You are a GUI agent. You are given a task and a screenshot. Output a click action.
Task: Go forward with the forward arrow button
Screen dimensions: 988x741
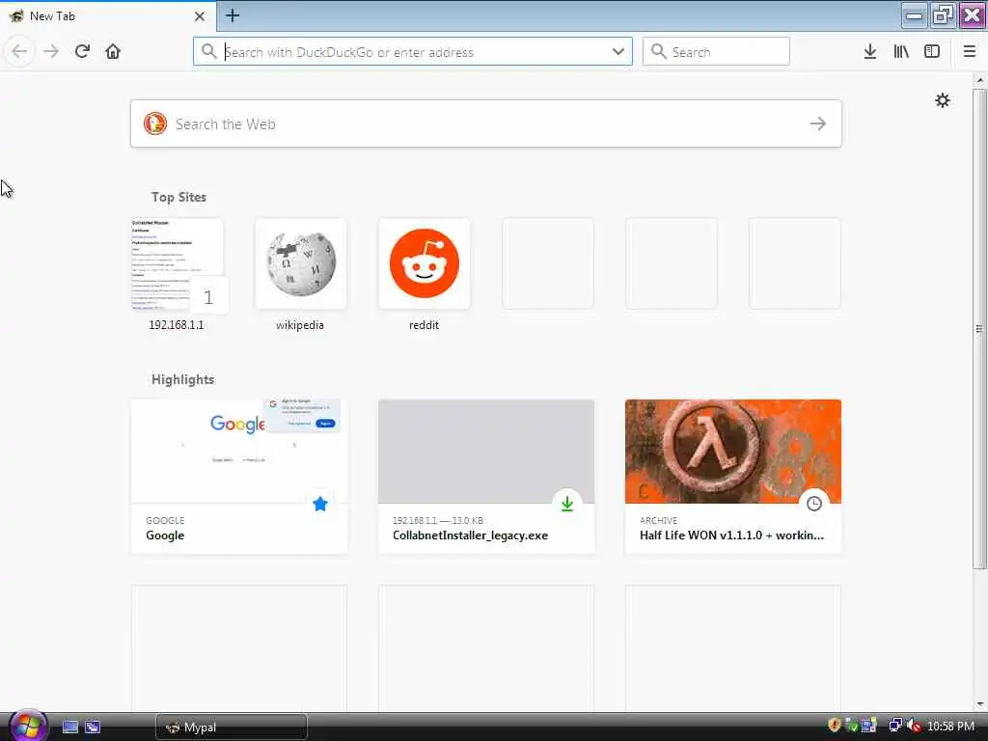(51, 51)
